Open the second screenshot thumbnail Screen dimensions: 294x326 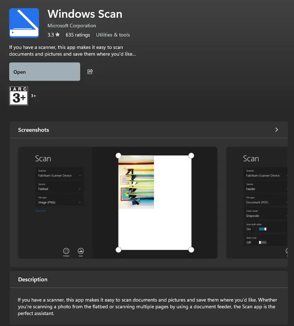pyautogui.click(x=257, y=203)
